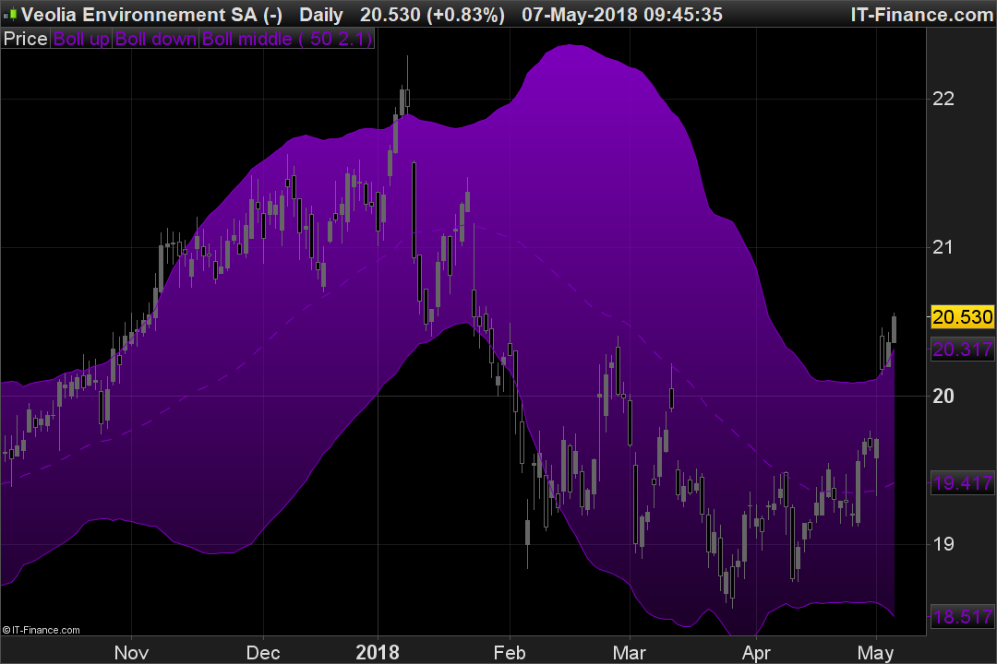Click the 07-May-2018 09:45:35 timestamp
The width and height of the screenshot is (997, 664).
click(622, 14)
